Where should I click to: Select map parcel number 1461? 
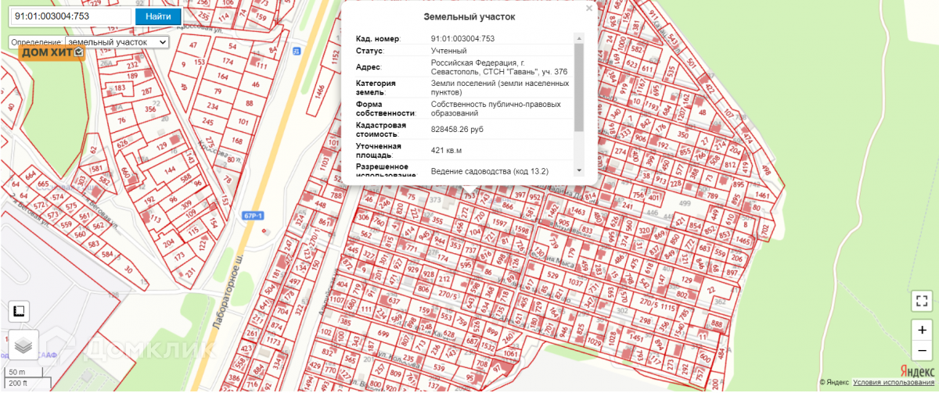[764, 195]
